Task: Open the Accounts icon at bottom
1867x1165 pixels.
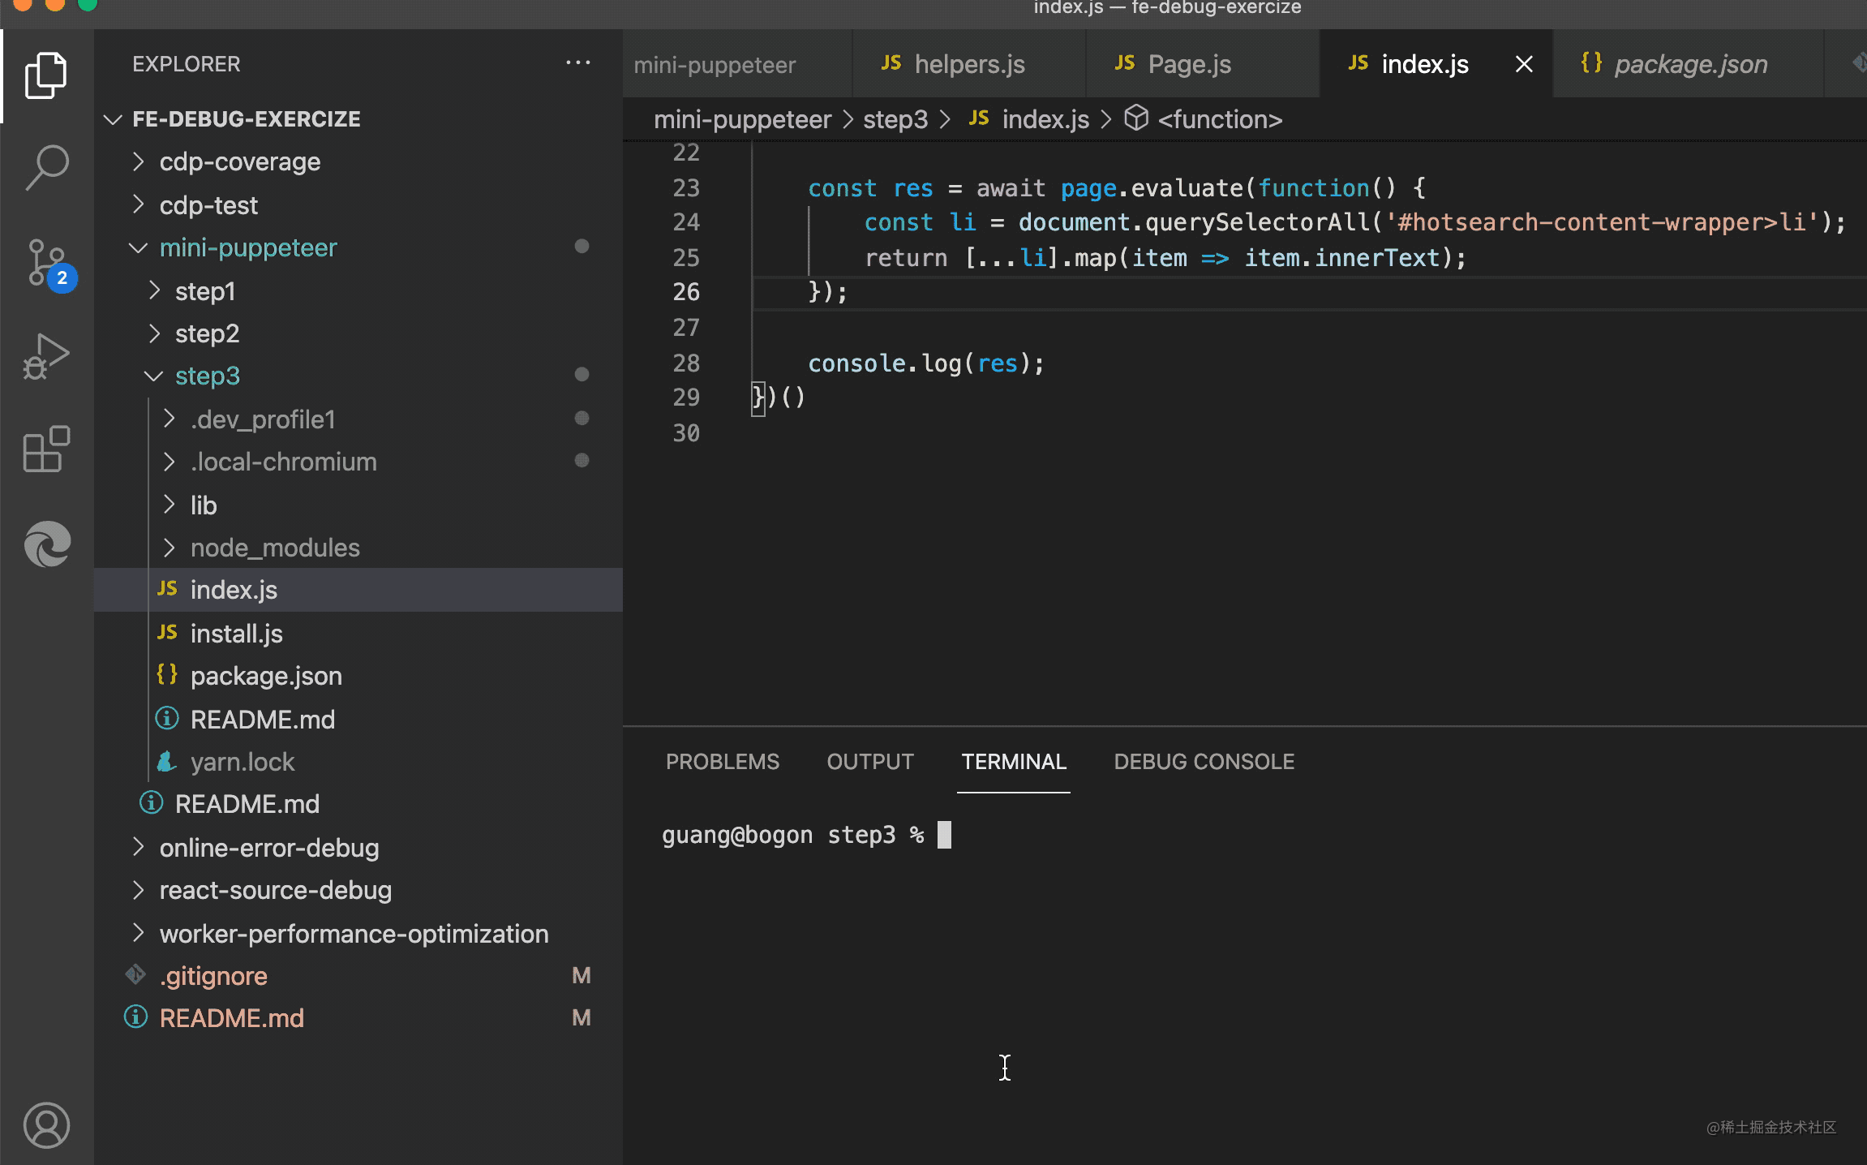Action: [x=46, y=1124]
